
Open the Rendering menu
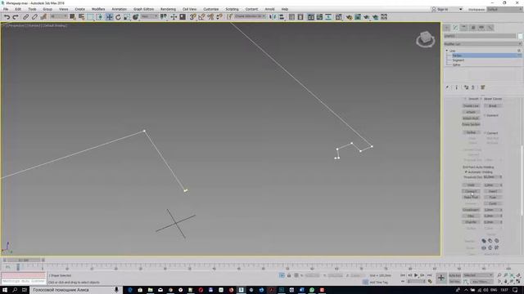point(168,9)
